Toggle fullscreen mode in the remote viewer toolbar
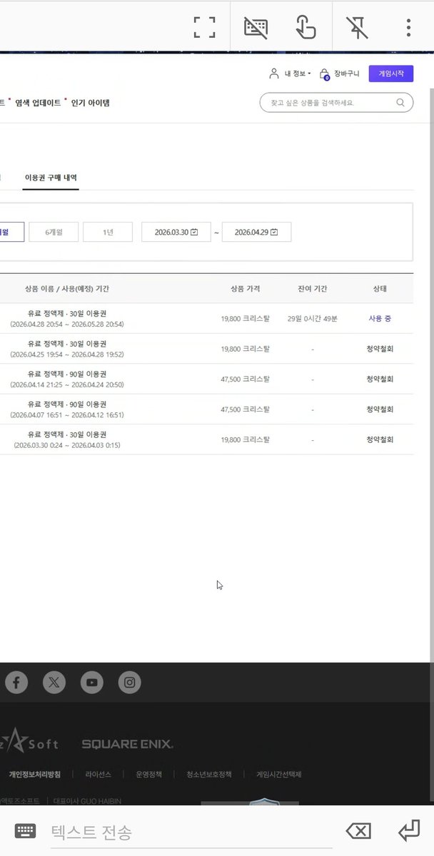 coord(205,27)
